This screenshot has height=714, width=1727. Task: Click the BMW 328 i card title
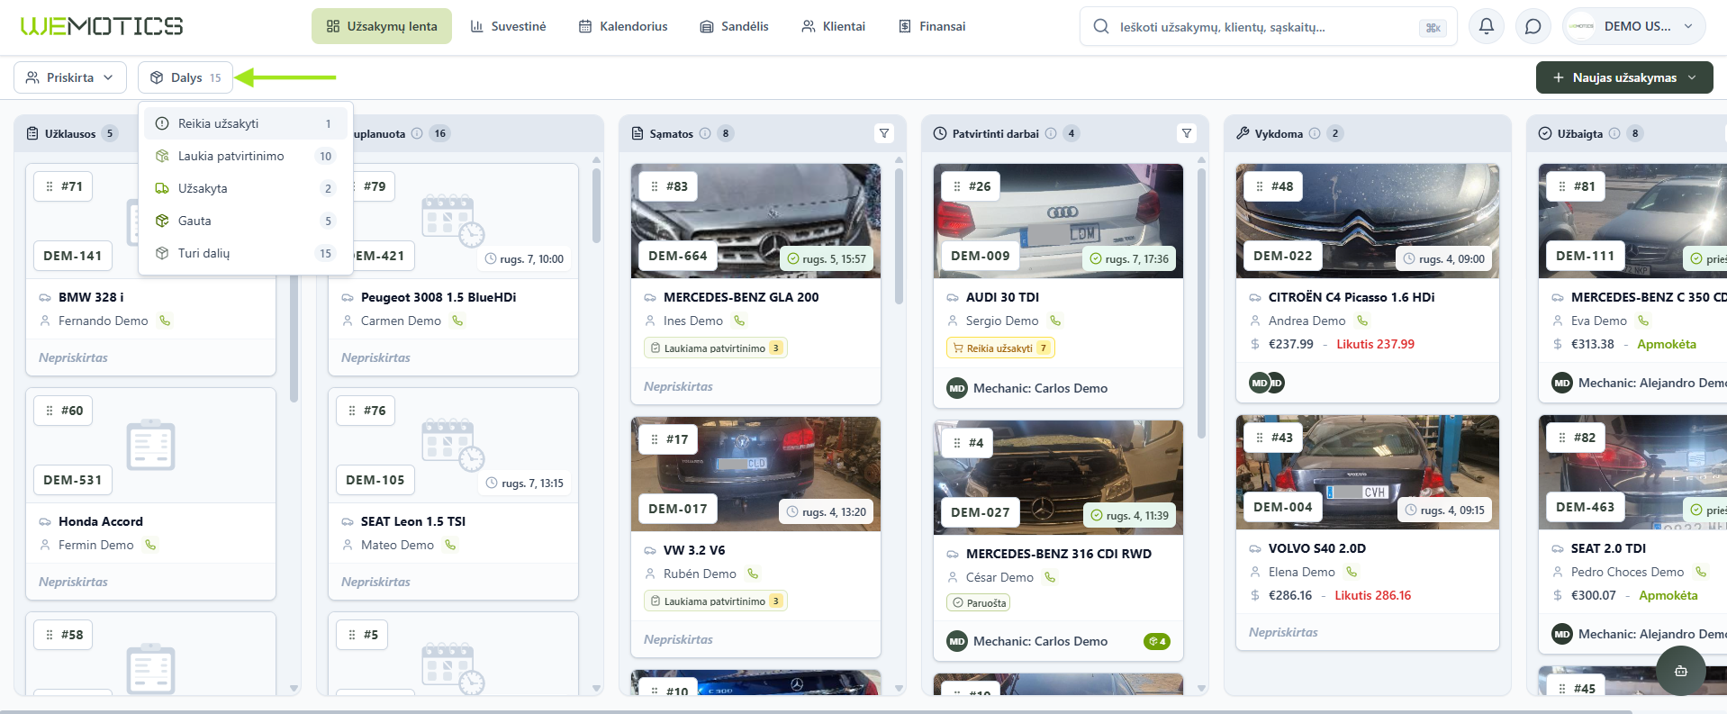point(91,297)
